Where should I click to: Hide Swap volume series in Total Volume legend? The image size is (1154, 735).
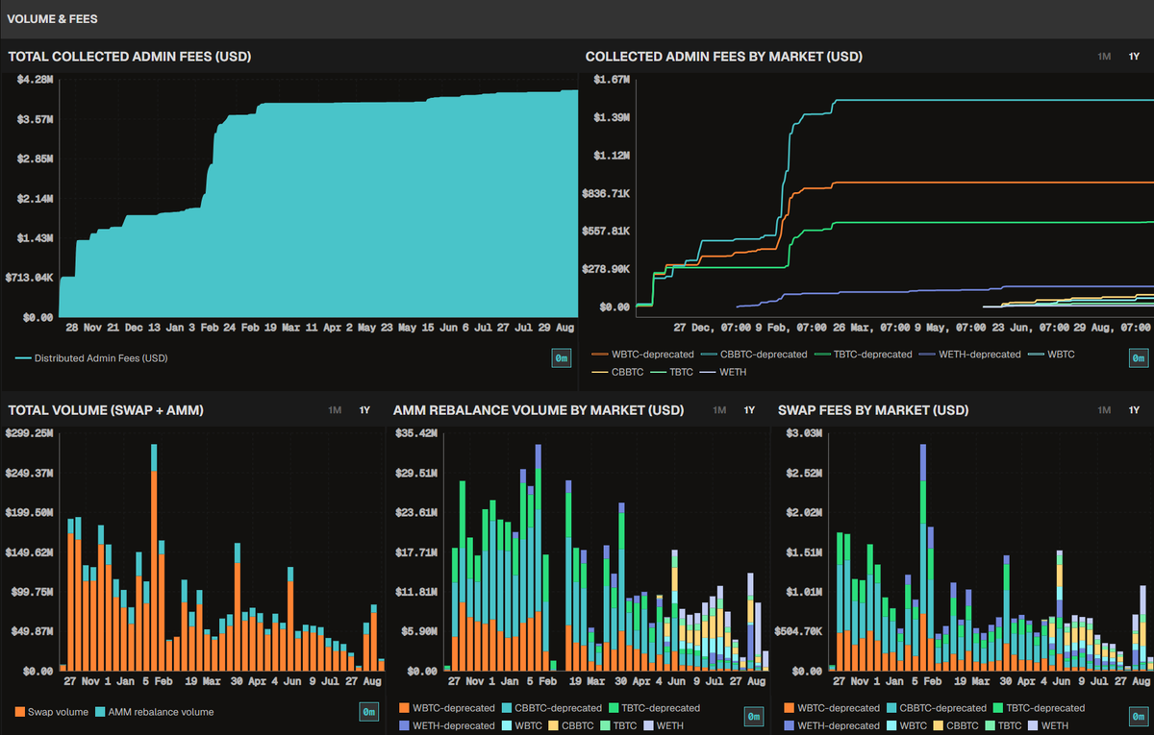coord(52,712)
